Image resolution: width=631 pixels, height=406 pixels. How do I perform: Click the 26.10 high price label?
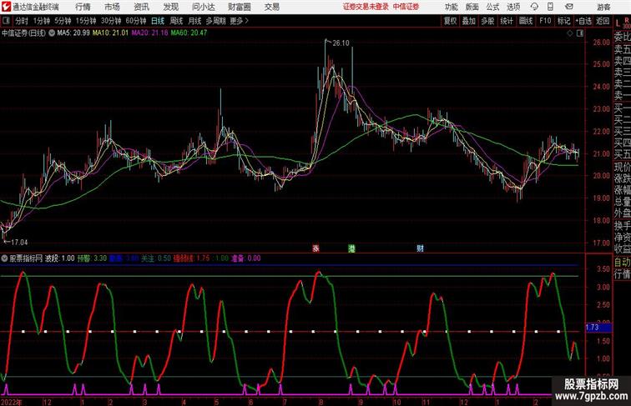[x=341, y=43]
